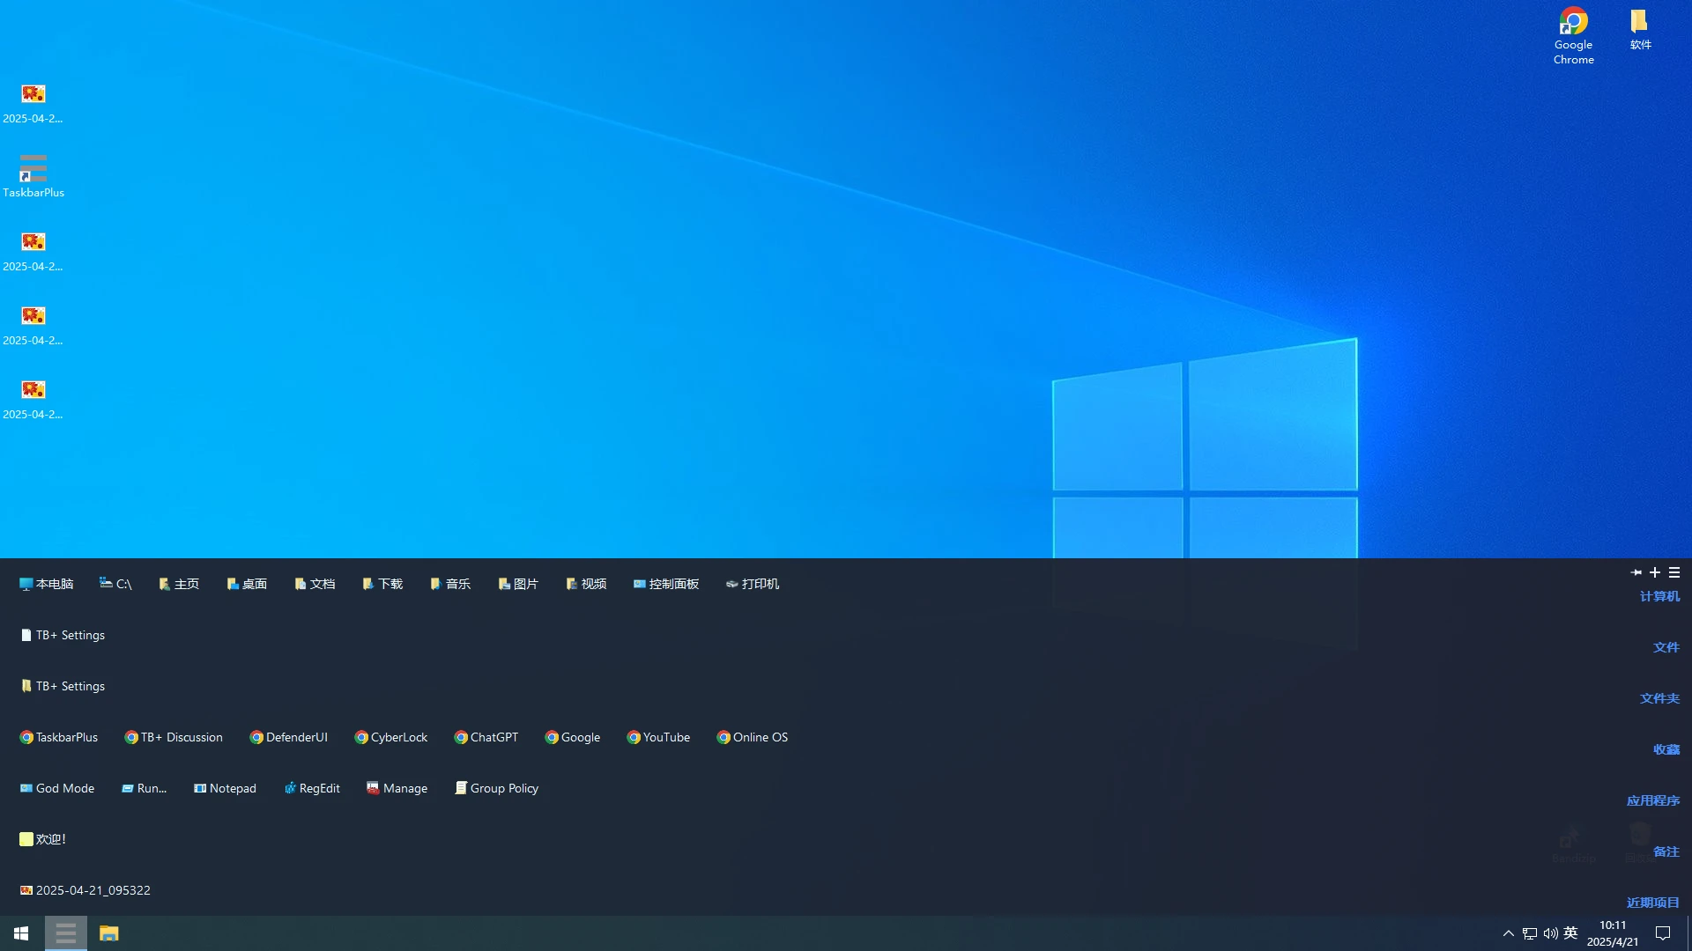The width and height of the screenshot is (1692, 951).
Task: Pin the TaskbarPlus panel open
Action: 1636,572
